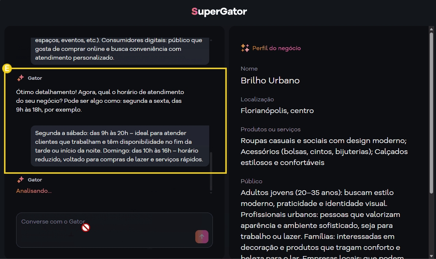Click the Gator sparkle avatar above the horário question
The image size is (436, 259).
pos(19,78)
